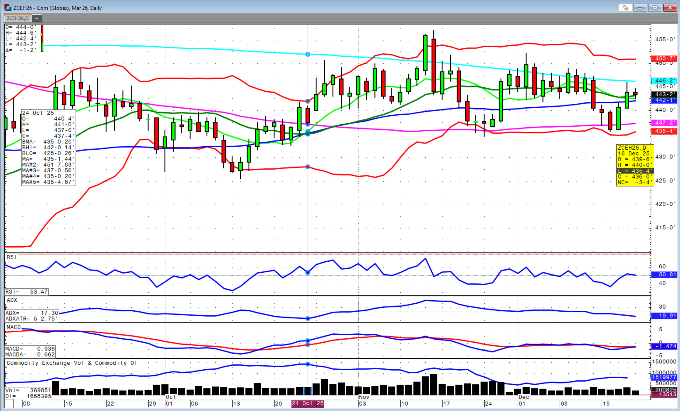Click the cursor marker on the open interest line
The width and height of the screenshot is (680, 411).
[x=307, y=364]
